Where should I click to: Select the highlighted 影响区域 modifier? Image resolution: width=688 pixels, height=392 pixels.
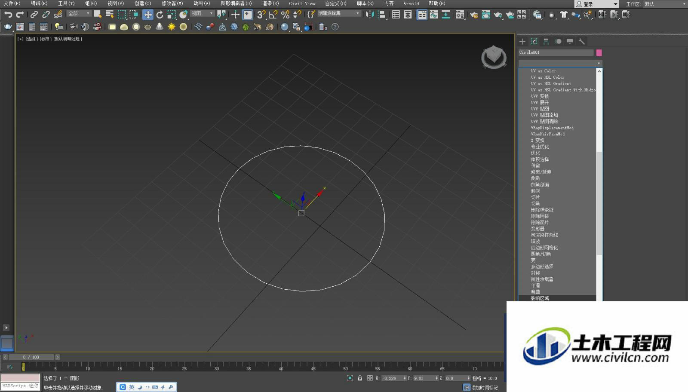[557, 298]
